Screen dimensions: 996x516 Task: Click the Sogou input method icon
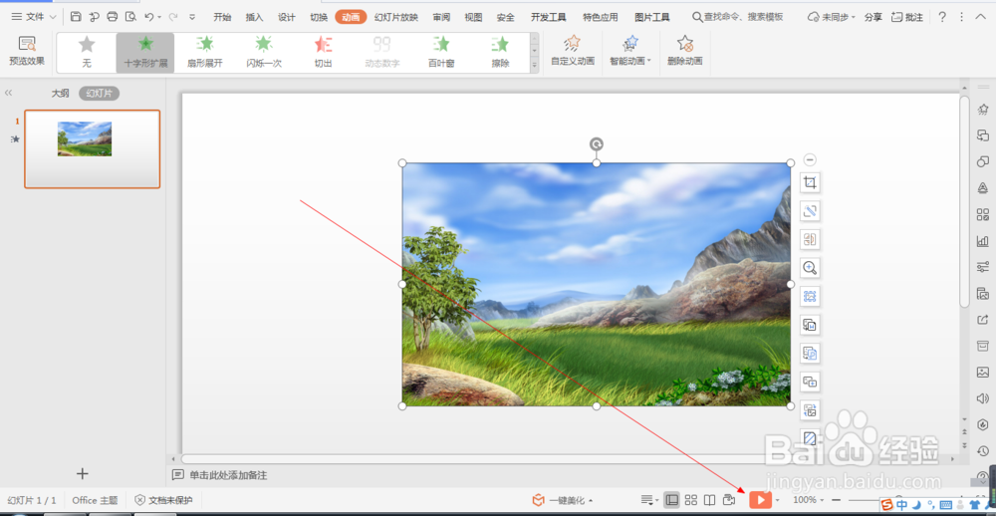click(x=886, y=505)
